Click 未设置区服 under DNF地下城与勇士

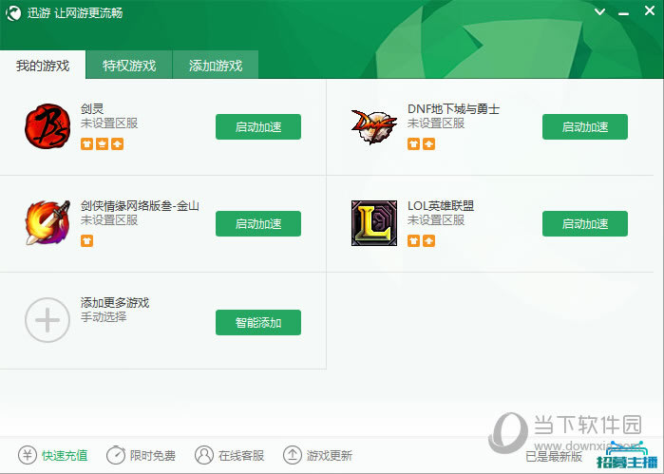[x=436, y=123]
